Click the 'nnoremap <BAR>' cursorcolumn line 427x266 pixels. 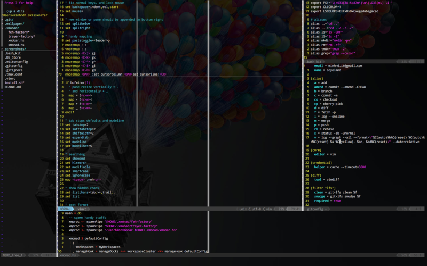(x=116, y=74)
